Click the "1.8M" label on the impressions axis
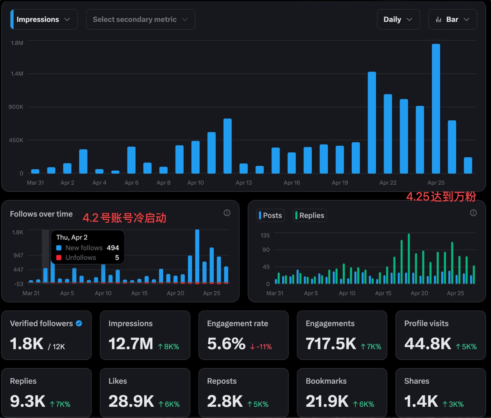The height and width of the screenshot is (418, 491). pyautogui.click(x=17, y=43)
